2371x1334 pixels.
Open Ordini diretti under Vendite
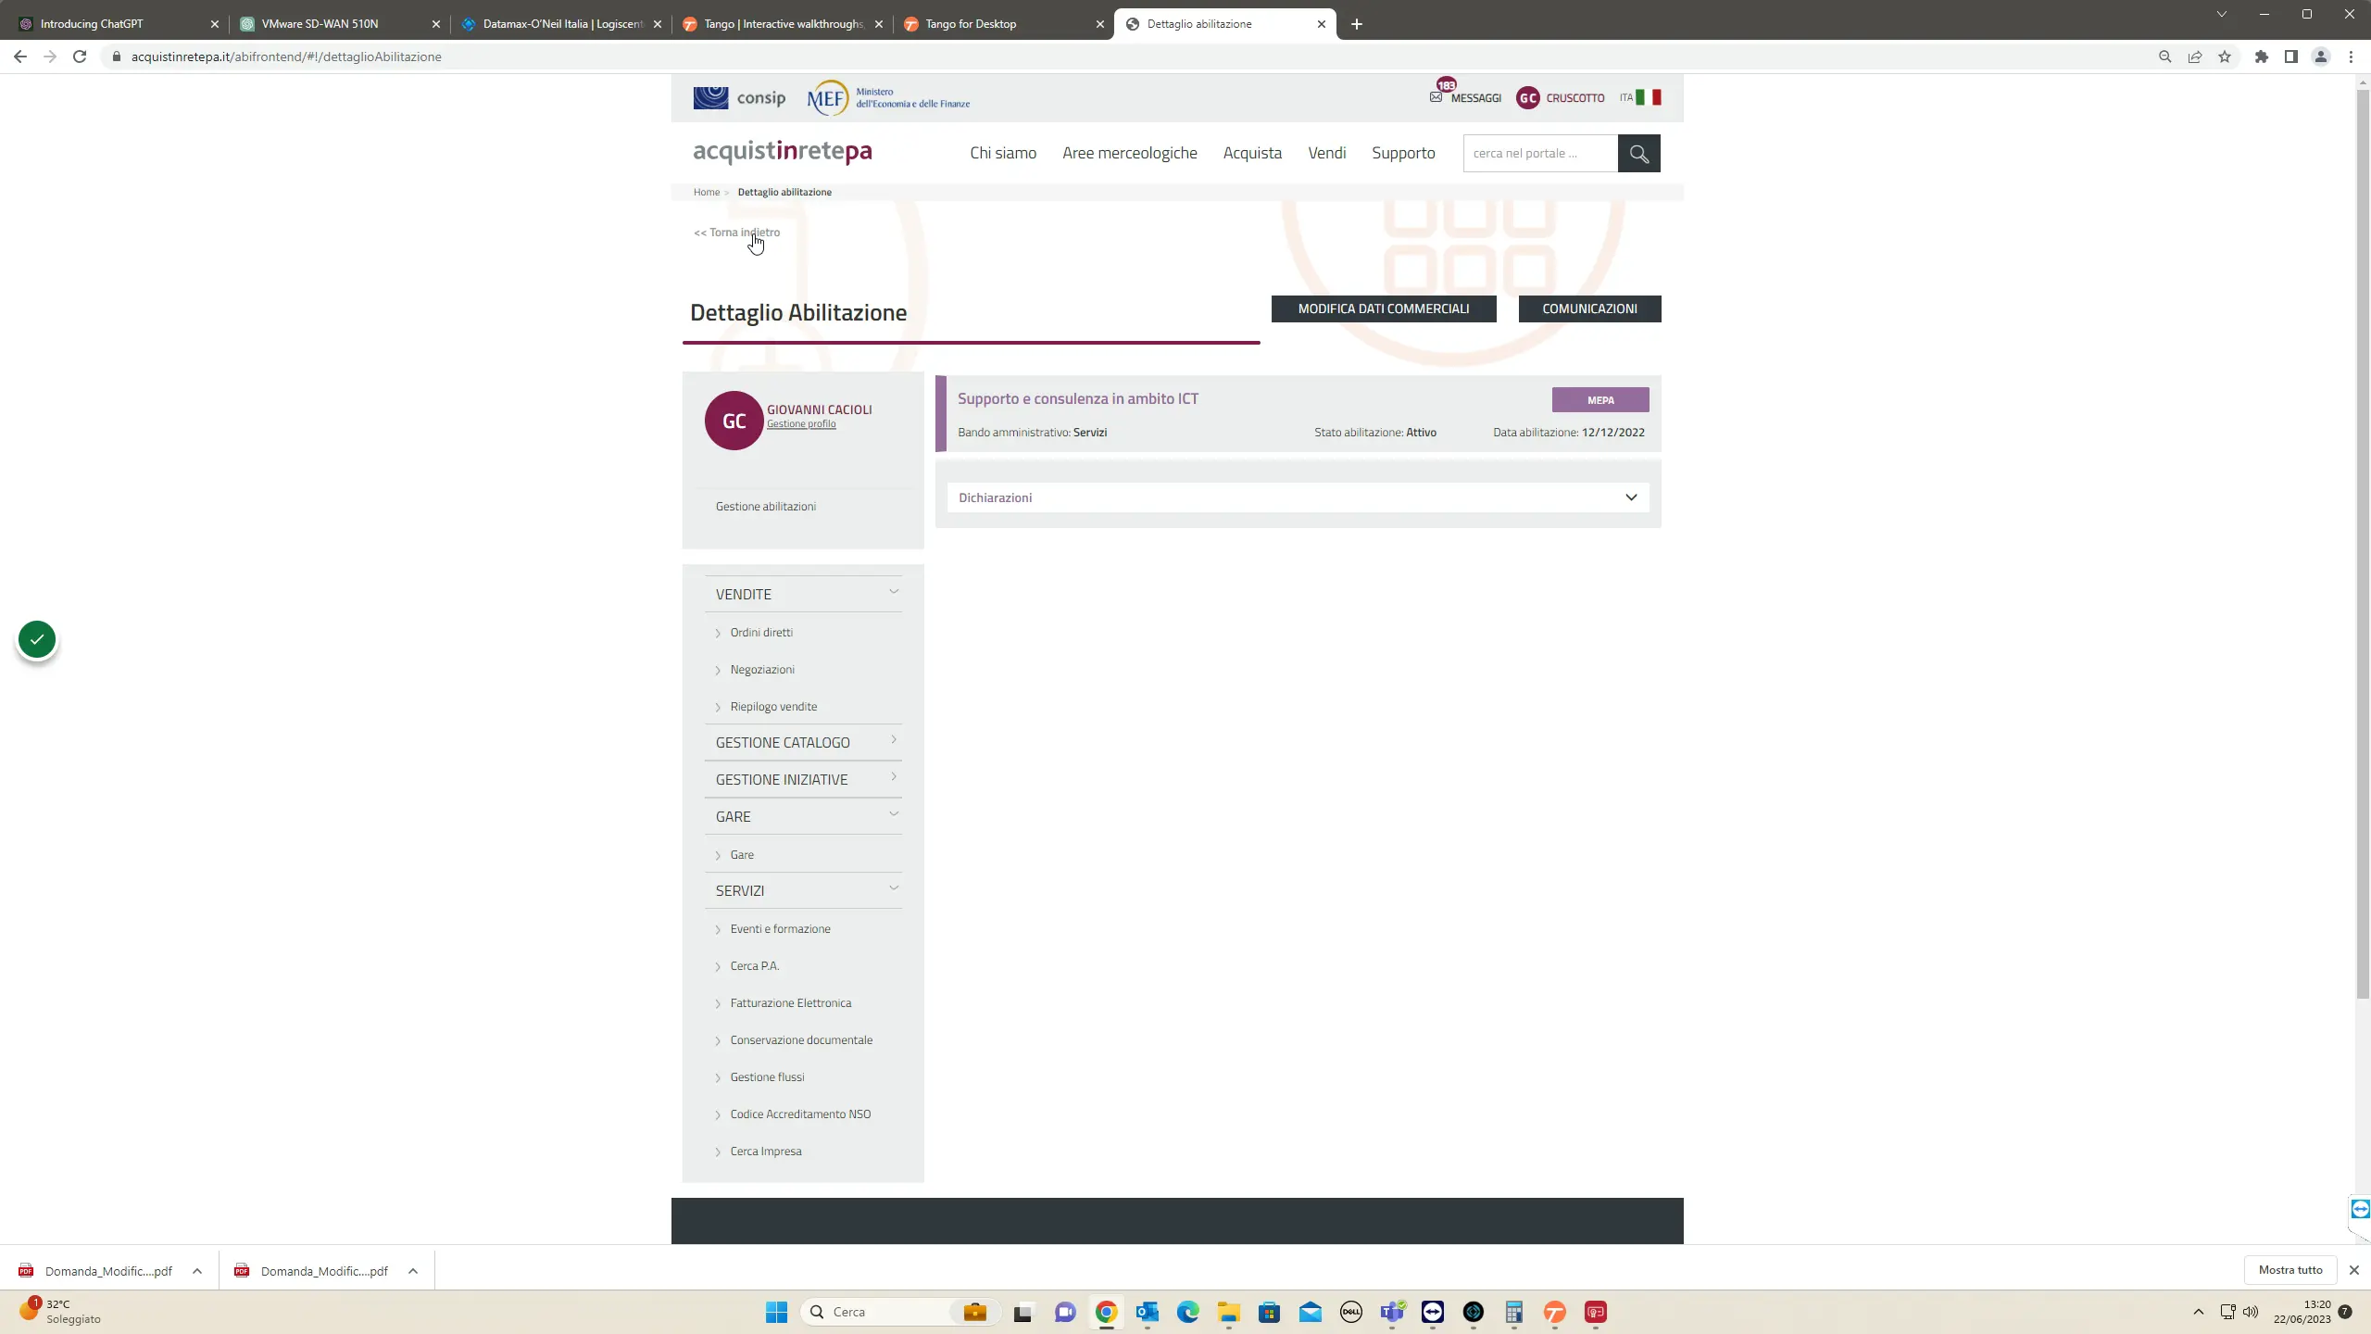pos(761,633)
